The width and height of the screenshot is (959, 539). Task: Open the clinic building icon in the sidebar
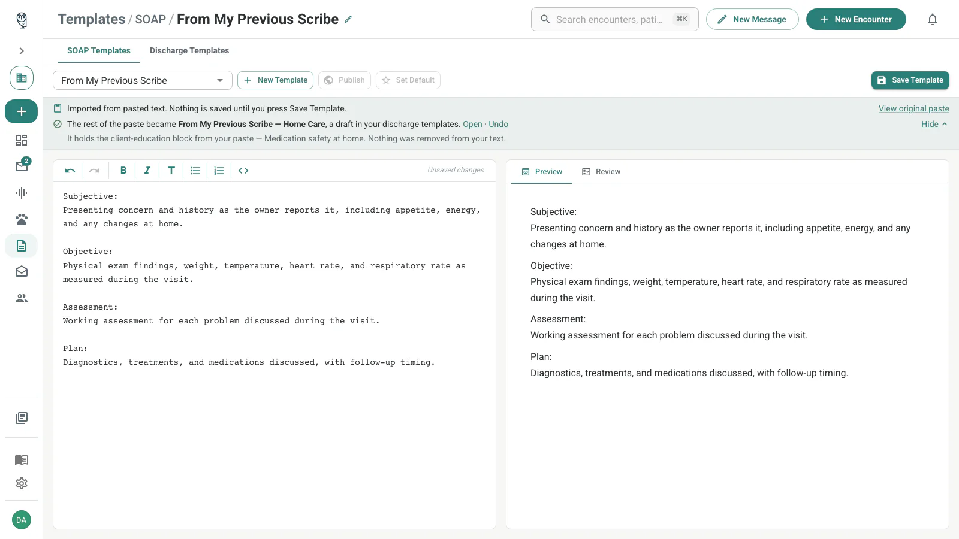coord(22,78)
